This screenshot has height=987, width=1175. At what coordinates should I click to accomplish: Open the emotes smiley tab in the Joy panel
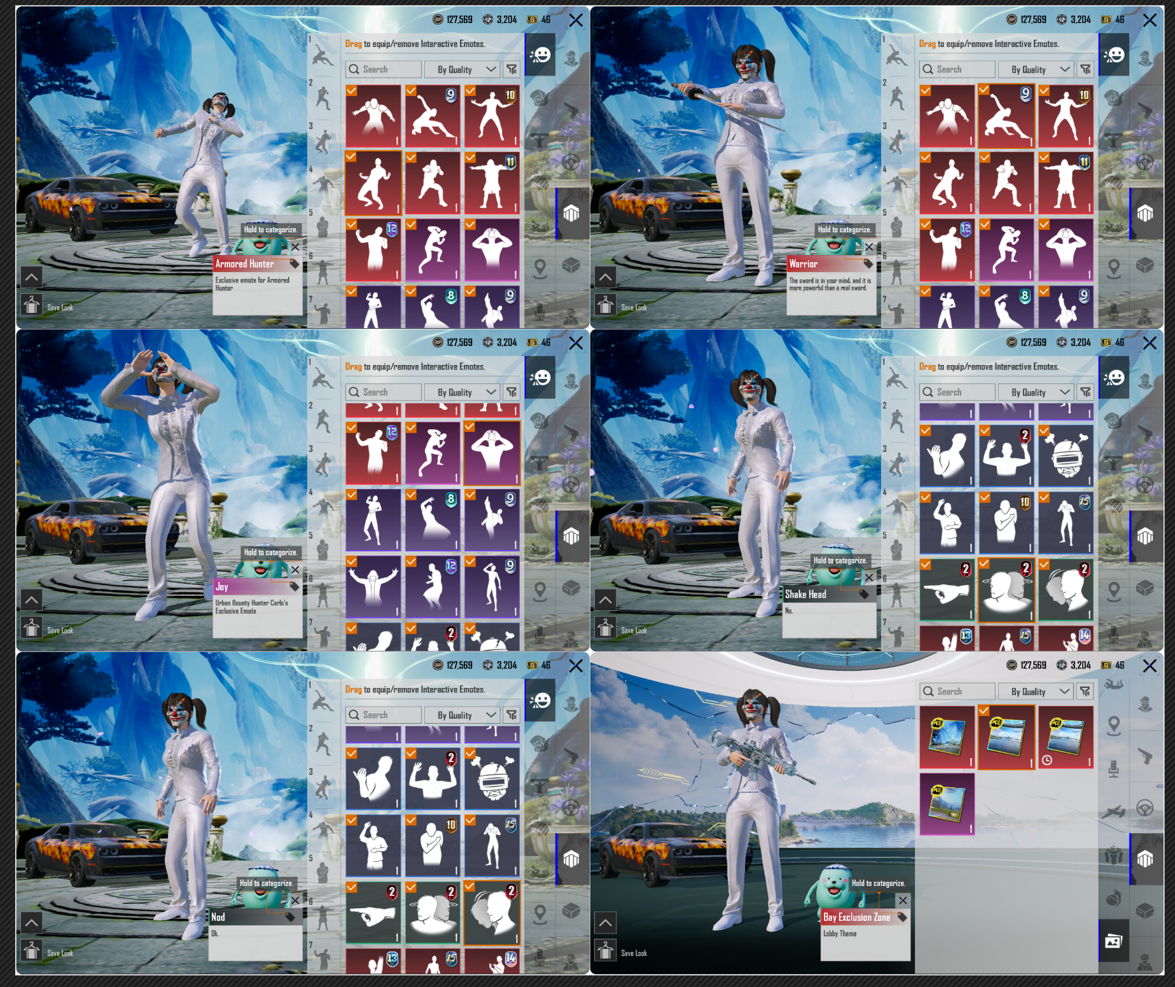tap(541, 378)
